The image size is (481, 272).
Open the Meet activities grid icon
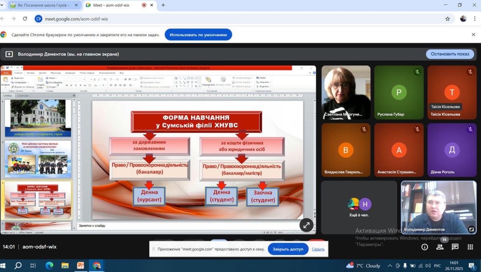pyautogui.click(x=470, y=247)
